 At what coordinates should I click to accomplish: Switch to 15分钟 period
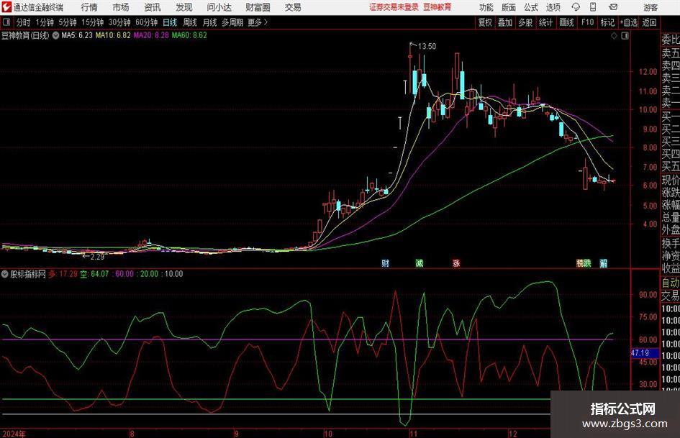pyautogui.click(x=93, y=22)
